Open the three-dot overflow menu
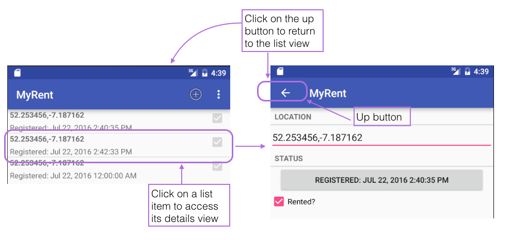 218,95
